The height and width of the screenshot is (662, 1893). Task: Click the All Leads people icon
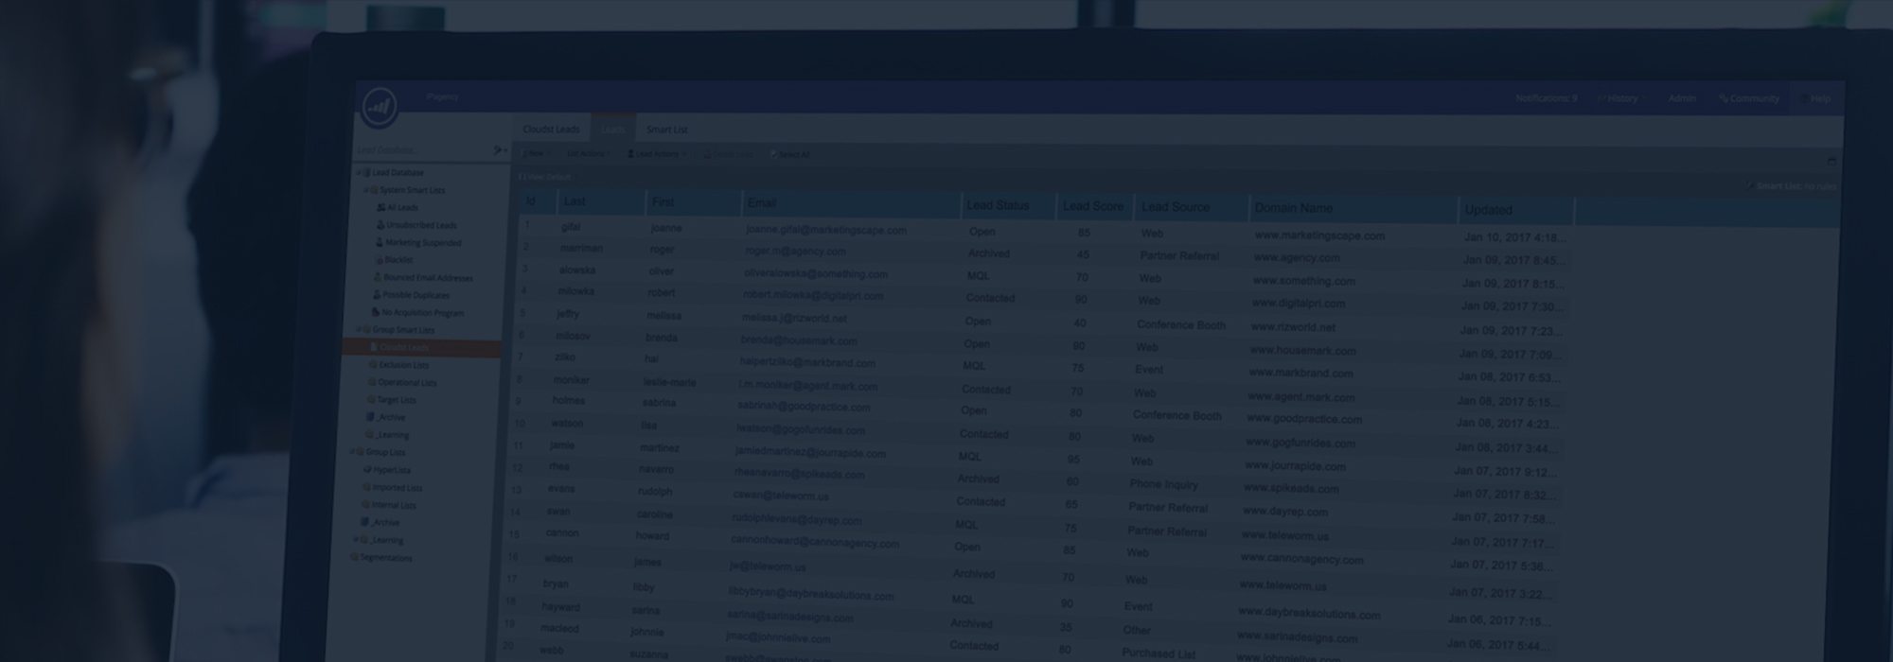pos(381,207)
